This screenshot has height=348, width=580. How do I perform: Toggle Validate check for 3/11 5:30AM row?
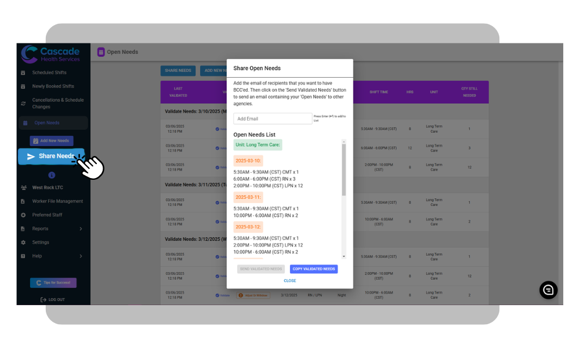coord(217,202)
